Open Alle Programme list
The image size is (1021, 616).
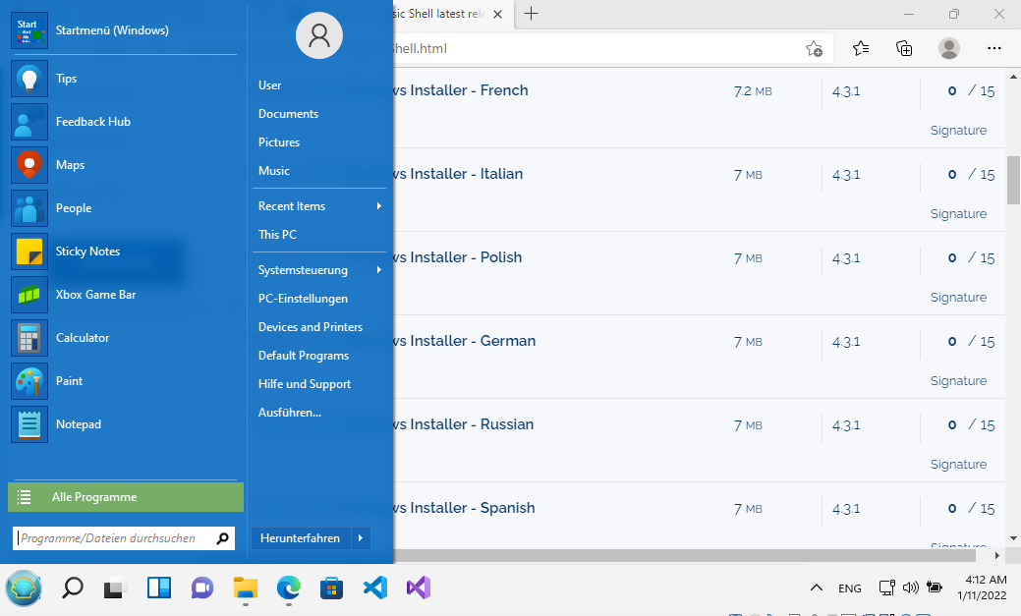coord(126,497)
